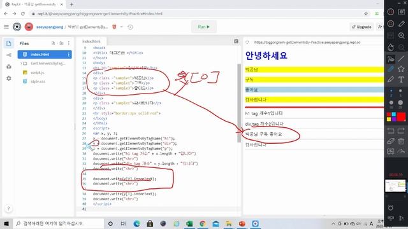The width and height of the screenshot is (408, 229).
Task: Open Microsoft Edge from the taskbar
Action: click(136, 223)
